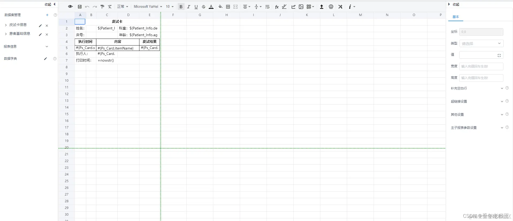Clear formatting from the selected cell

tap(110, 7)
